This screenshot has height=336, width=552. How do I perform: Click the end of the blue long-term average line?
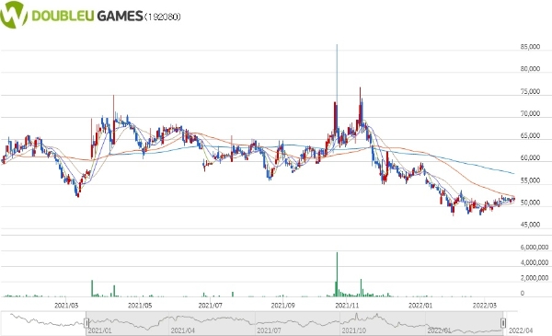(514, 173)
